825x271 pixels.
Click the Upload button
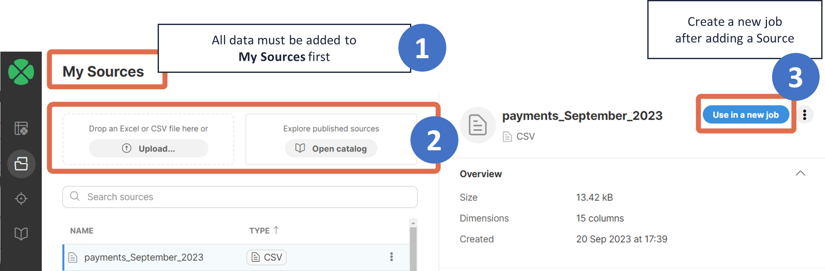point(148,148)
